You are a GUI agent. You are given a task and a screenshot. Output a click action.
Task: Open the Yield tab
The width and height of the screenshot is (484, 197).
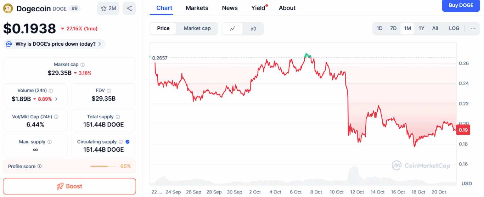point(258,8)
